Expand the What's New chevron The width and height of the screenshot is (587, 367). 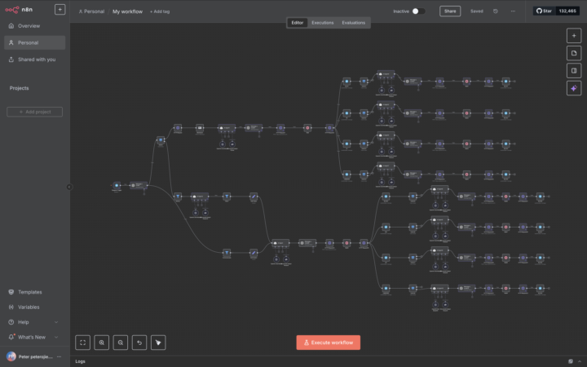pos(56,337)
